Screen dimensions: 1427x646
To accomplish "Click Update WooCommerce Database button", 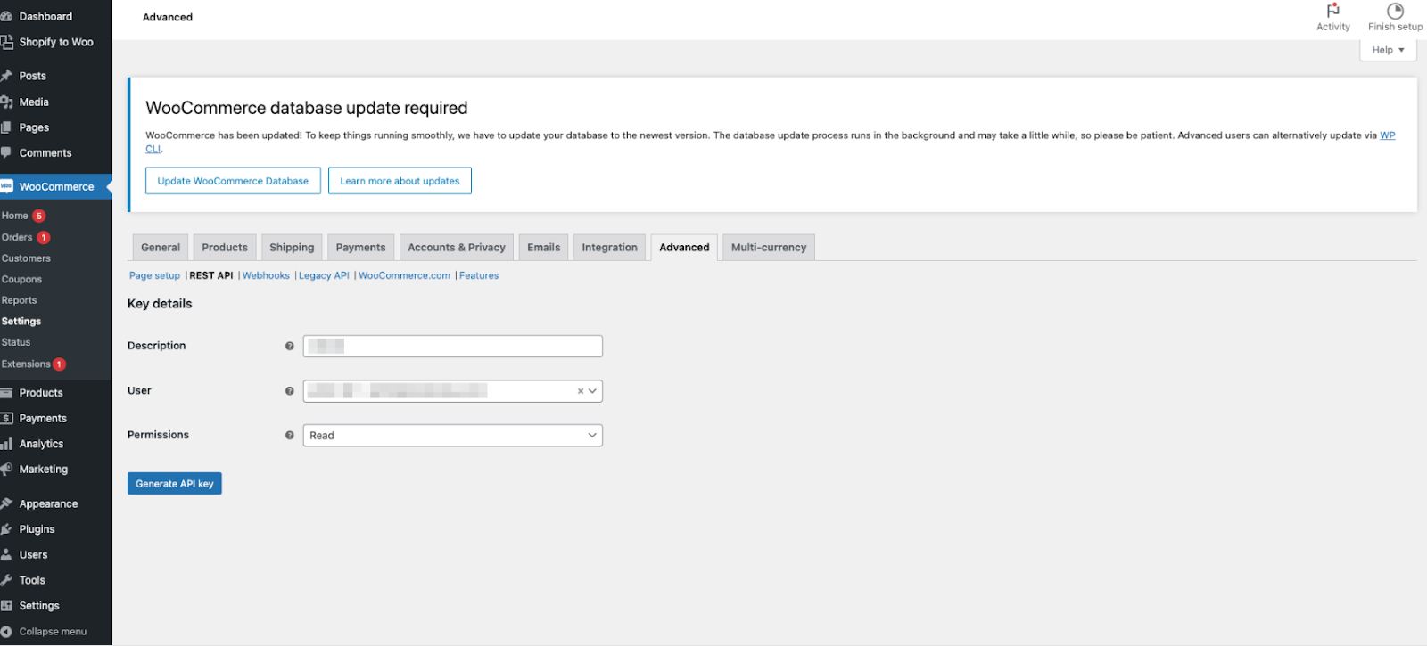I will click(x=233, y=181).
